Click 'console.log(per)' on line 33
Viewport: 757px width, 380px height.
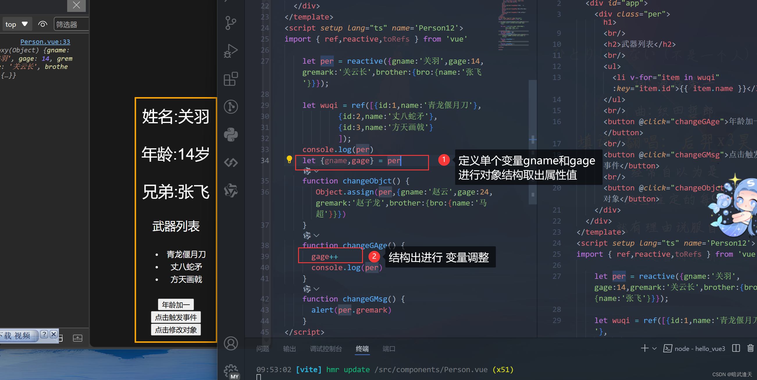pos(338,150)
